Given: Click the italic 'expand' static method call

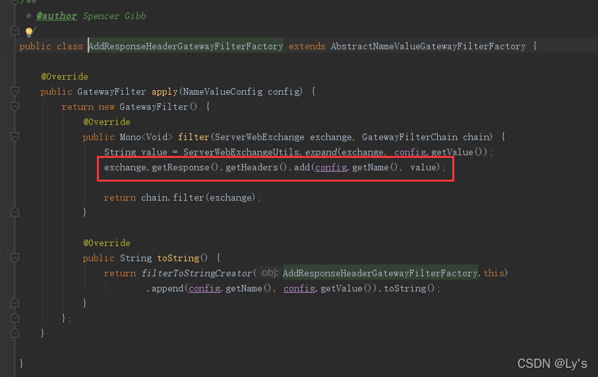Looking at the screenshot, I should (320, 152).
